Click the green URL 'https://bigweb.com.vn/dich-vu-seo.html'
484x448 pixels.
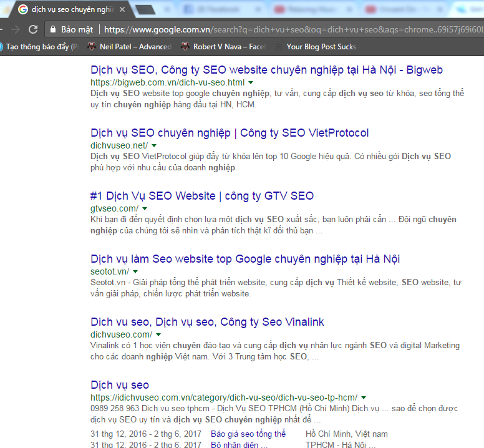[167, 82]
